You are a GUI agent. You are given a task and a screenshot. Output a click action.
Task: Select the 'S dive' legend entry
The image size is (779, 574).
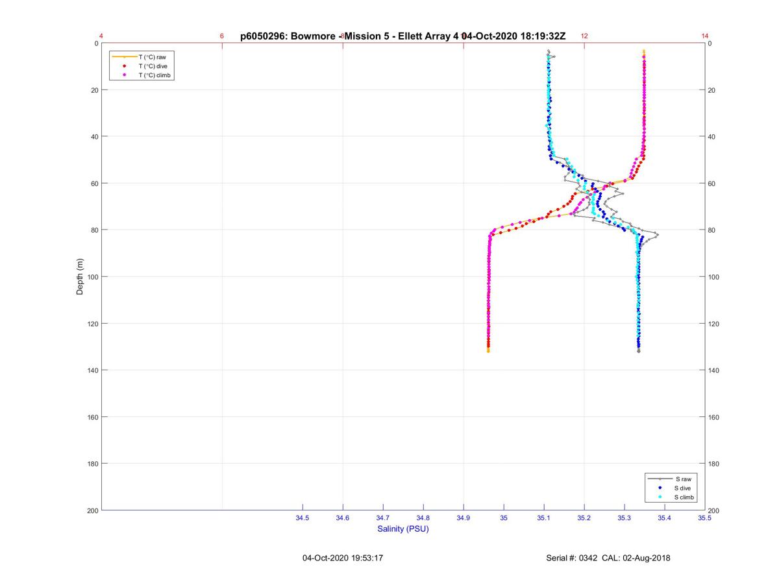(683, 488)
